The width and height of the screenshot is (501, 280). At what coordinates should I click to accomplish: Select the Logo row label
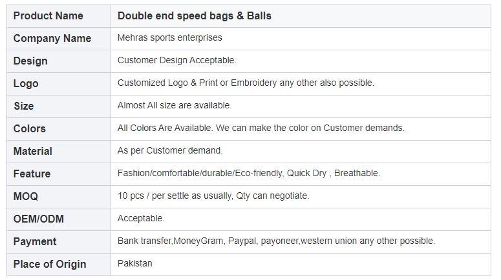click(x=26, y=83)
